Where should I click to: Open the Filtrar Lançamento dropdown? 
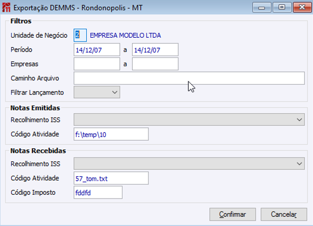pyautogui.click(x=97, y=92)
